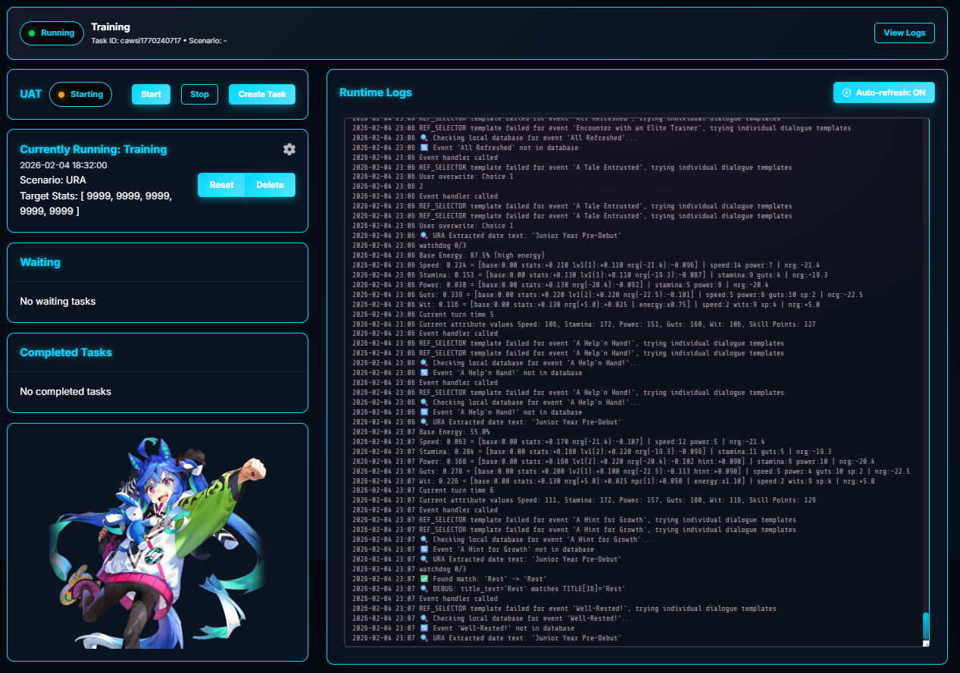Click the 'Currently Running: Training' heading
The width and height of the screenshot is (960, 673).
(93, 149)
